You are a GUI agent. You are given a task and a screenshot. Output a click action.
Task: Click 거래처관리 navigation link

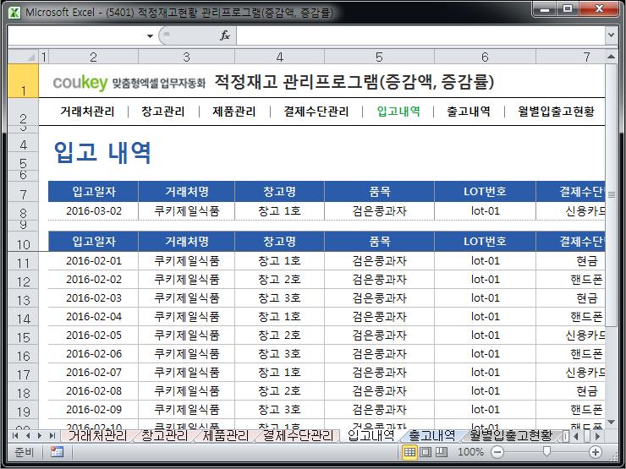point(87,112)
